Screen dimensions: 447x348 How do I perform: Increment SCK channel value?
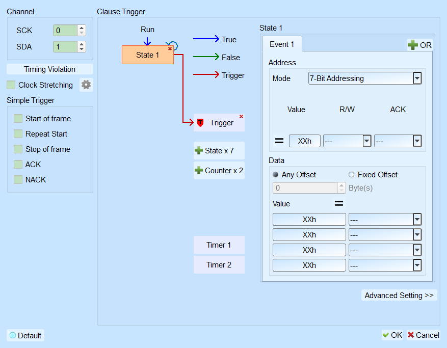click(82, 28)
